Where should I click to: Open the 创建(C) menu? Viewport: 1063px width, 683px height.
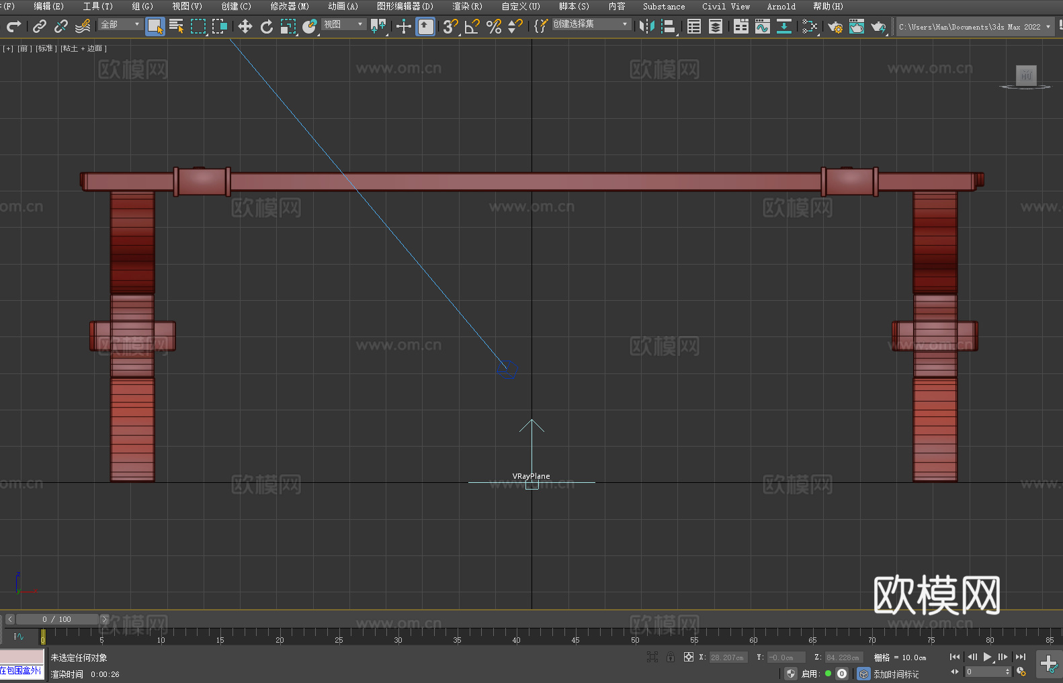click(x=237, y=6)
